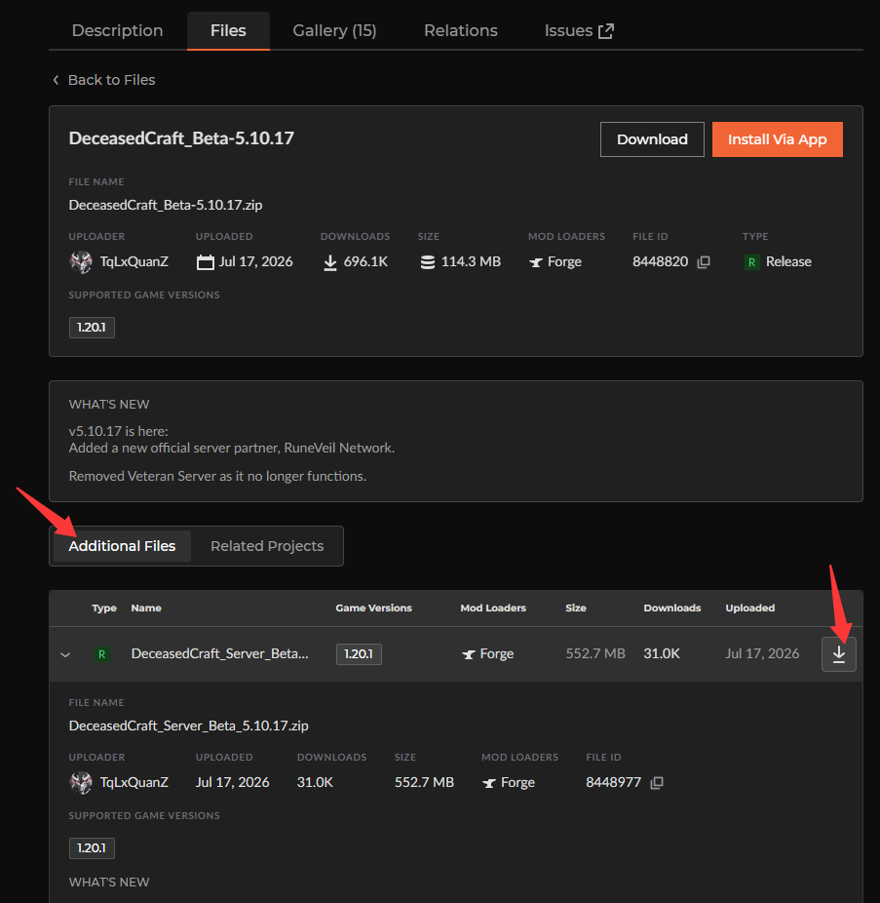Click TqLxQuanZ avatar in main file details
This screenshot has height=903, width=880.
tap(81, 262)
